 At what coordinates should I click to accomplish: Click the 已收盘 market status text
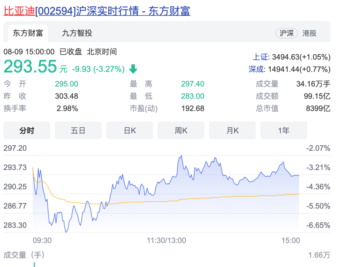[x=71, y=52]
